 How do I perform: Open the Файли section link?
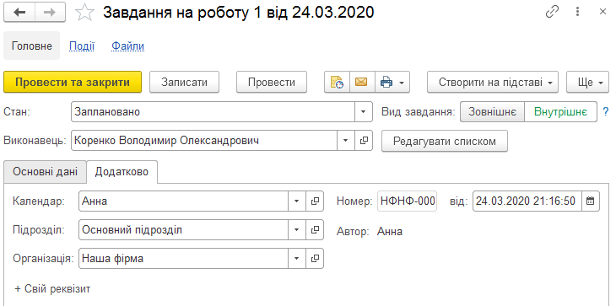click(x=127, y=46)
